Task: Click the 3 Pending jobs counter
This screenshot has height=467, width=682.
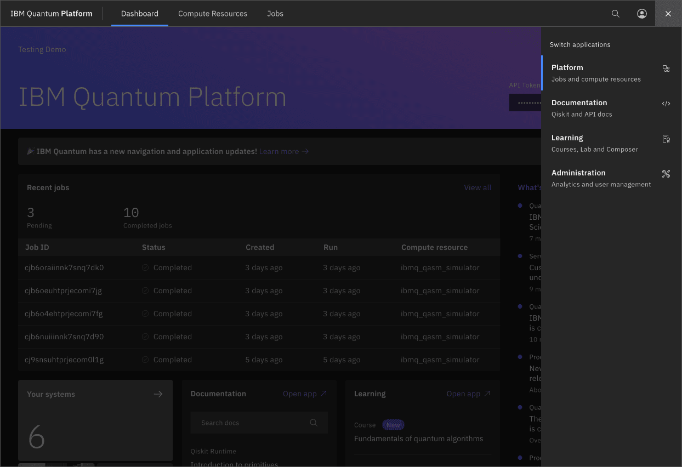Action: click(39, 218)
